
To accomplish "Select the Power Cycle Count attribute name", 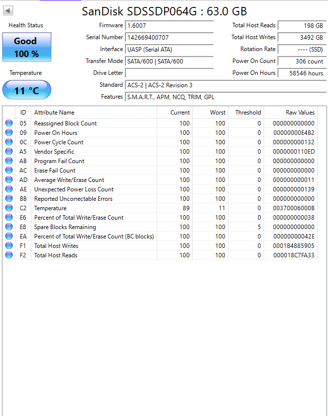I will click(58, 142).
